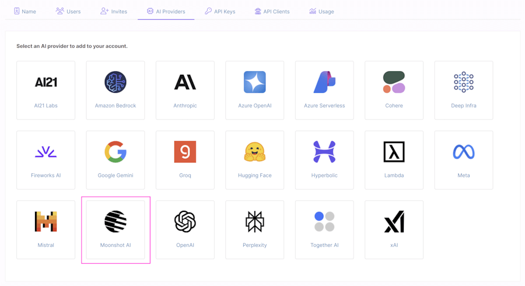Click the "xAI" card label
The height and width of the screenshot is (286, 525).
point(394,245)
